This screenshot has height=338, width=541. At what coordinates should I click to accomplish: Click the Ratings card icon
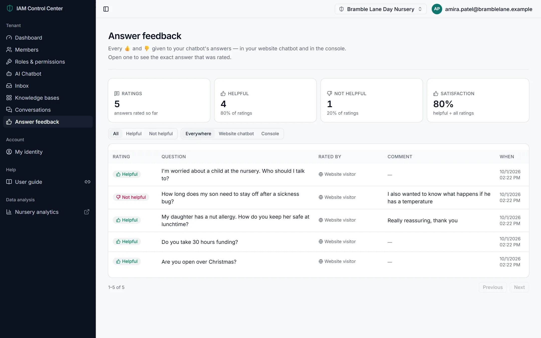click(x=117, y=94)
